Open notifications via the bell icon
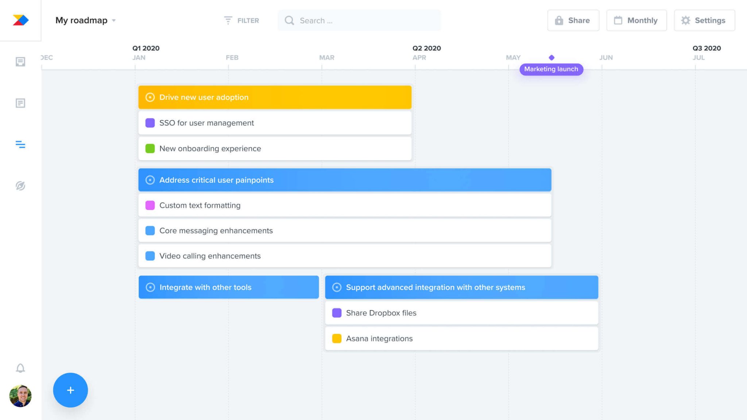 [x=20, y=368]
